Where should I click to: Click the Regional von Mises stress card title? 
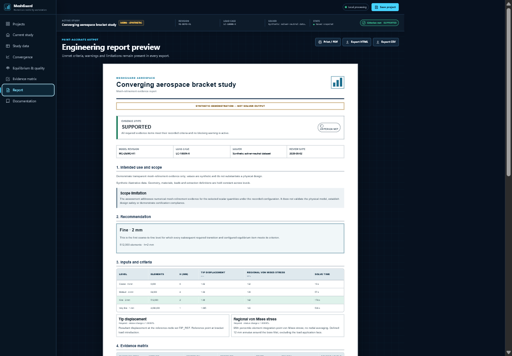pyautogui.click(x=255, y=319)
